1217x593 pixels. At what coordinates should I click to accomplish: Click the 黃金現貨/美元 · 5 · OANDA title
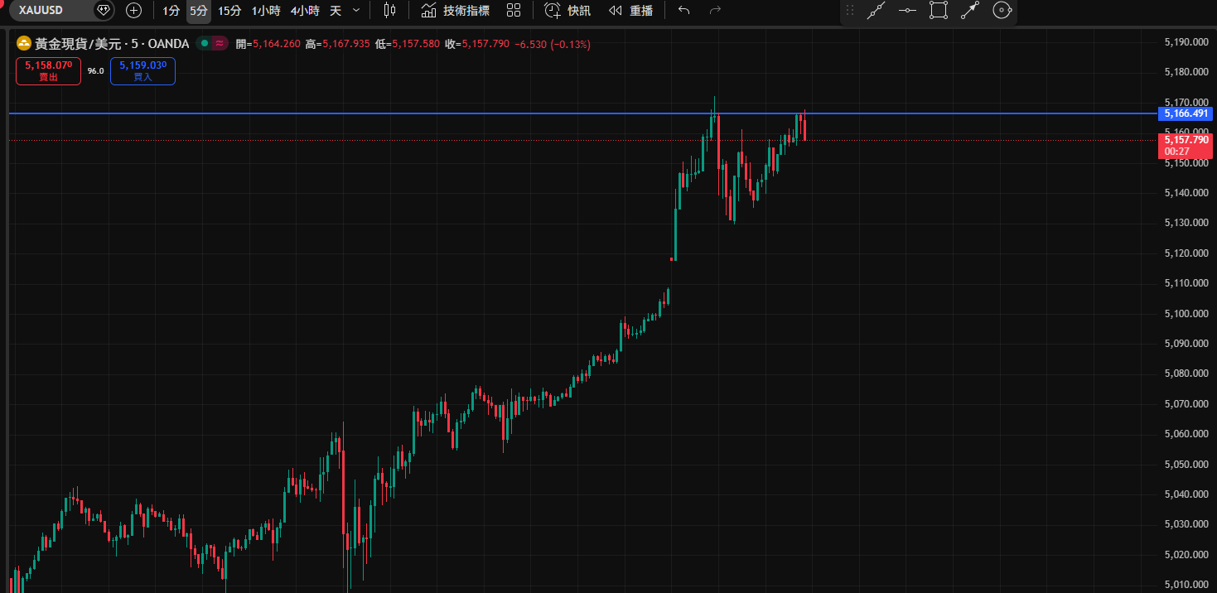click(112, 43)
